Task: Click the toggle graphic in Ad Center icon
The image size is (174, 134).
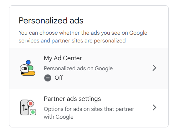Action: tap(24, 68)
